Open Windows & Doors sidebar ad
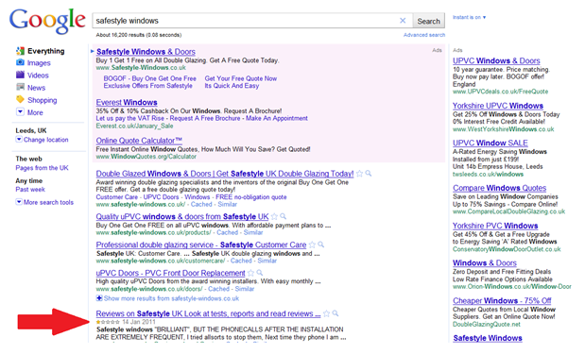 pyautogui.click(x=485, y=263)
